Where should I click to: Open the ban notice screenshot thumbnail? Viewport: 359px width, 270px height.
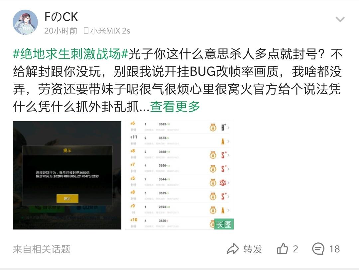(67, 175)
